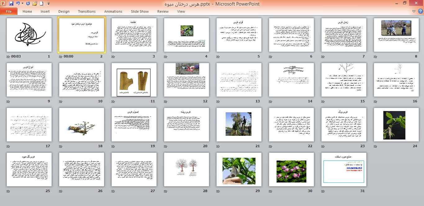The image size is (424, 206).
Task: Open the Transitions ribbon tab
Action: pyautogui.click(x=87, y=11)
